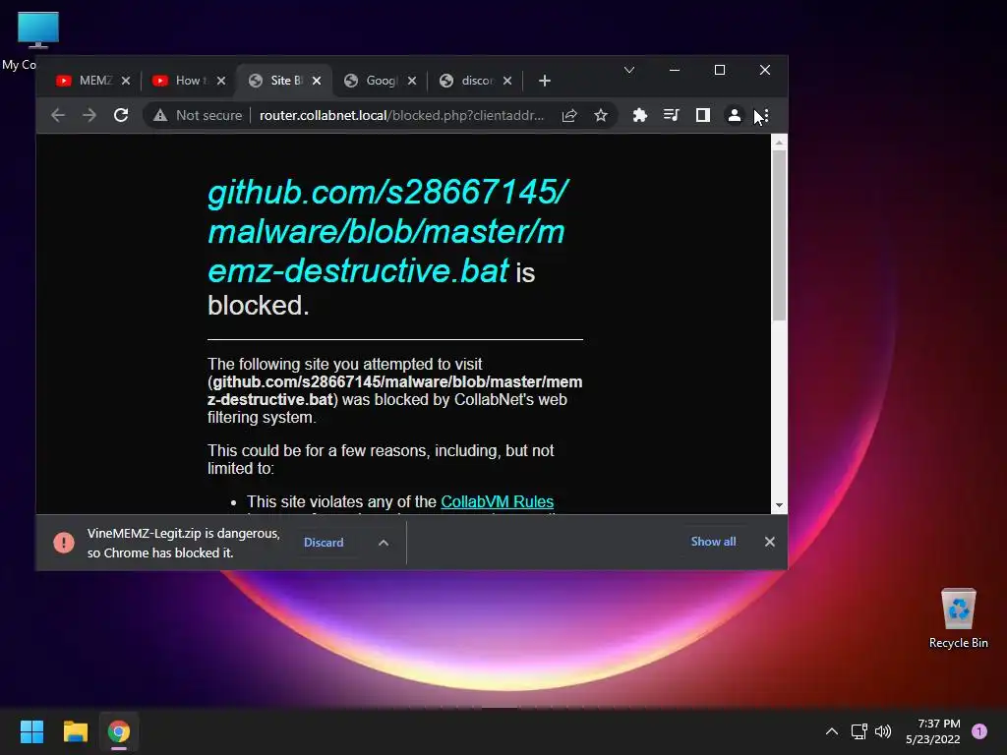
Task: Click the page scrollbar up arrow
Action: [779, 143]
